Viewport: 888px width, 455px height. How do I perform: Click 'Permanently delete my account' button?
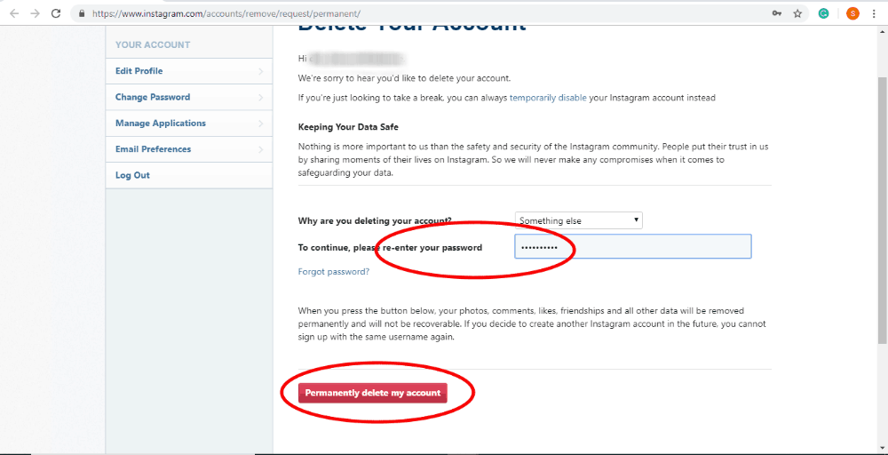pyautogui.click(x=373, y=393)
